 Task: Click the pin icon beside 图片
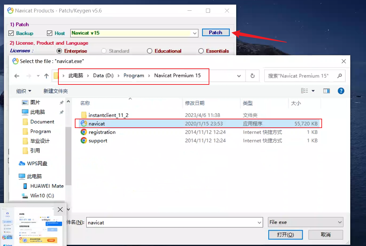coord(61,103)
